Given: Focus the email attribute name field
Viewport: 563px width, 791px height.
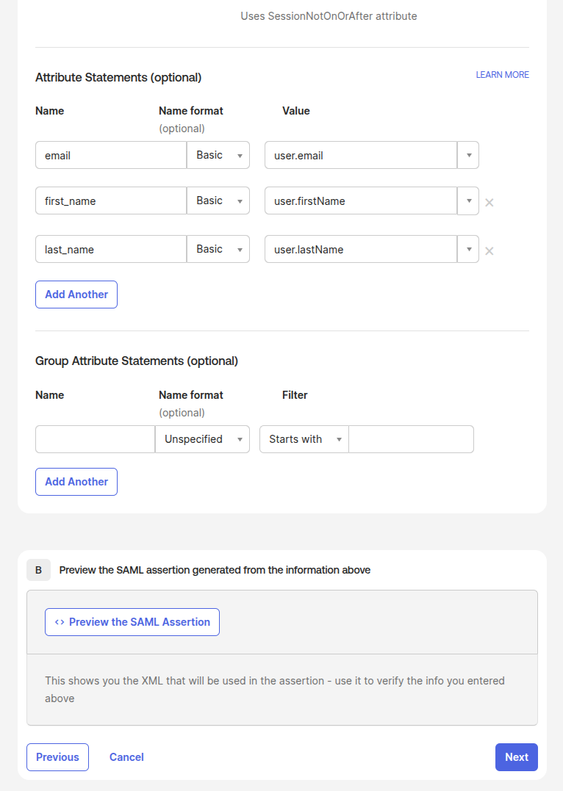Looking at the screenshot, I should (x=110, y=156).
